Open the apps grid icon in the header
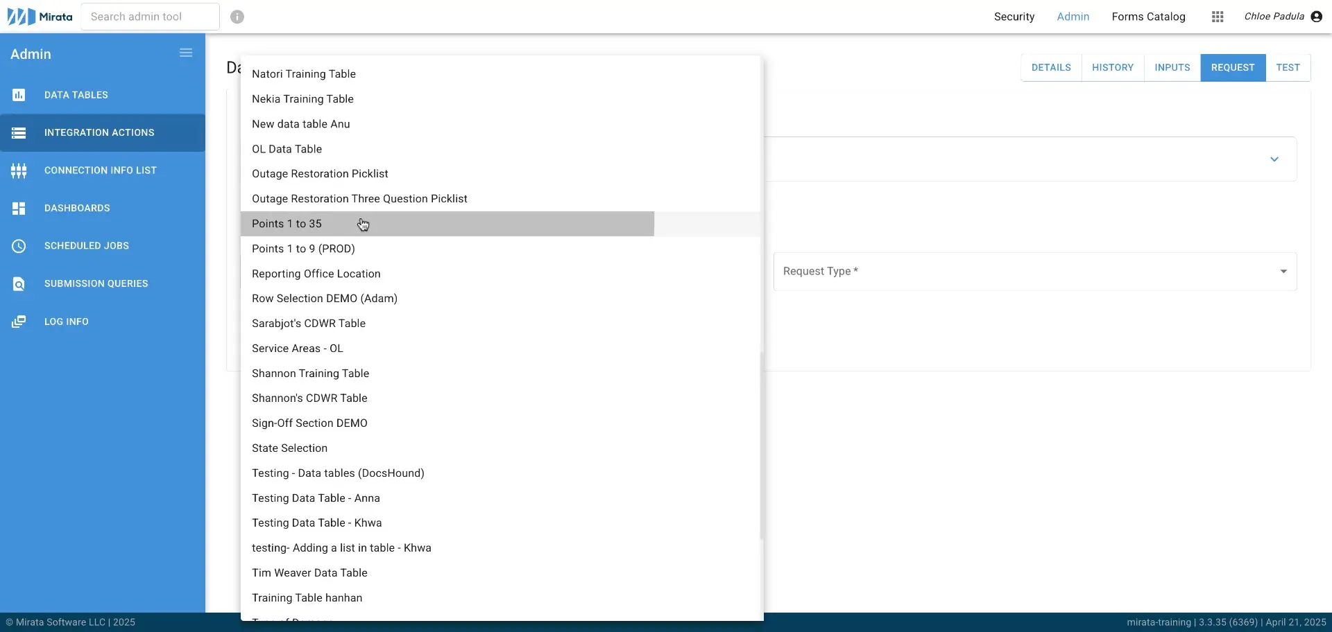Image resolution: width=1332 pixels, height=632 pixels. pos(1218,17)
